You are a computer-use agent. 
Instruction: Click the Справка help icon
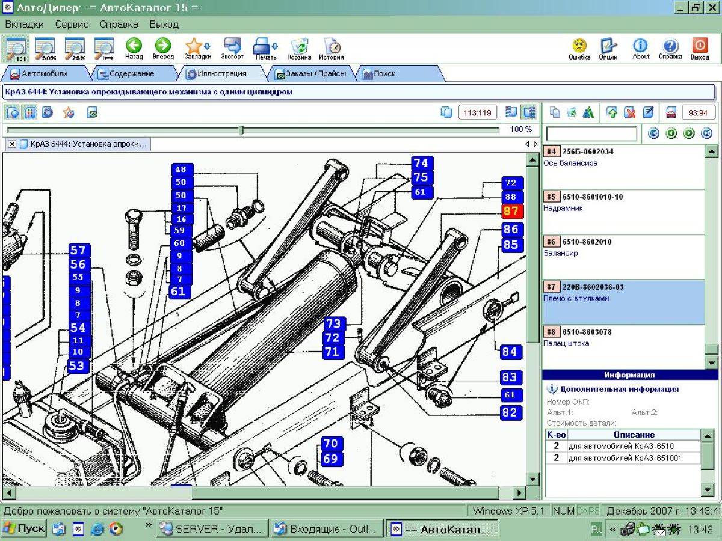(670, 49)
